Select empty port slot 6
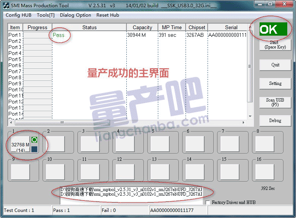The image size is (296, 218). 195,144
